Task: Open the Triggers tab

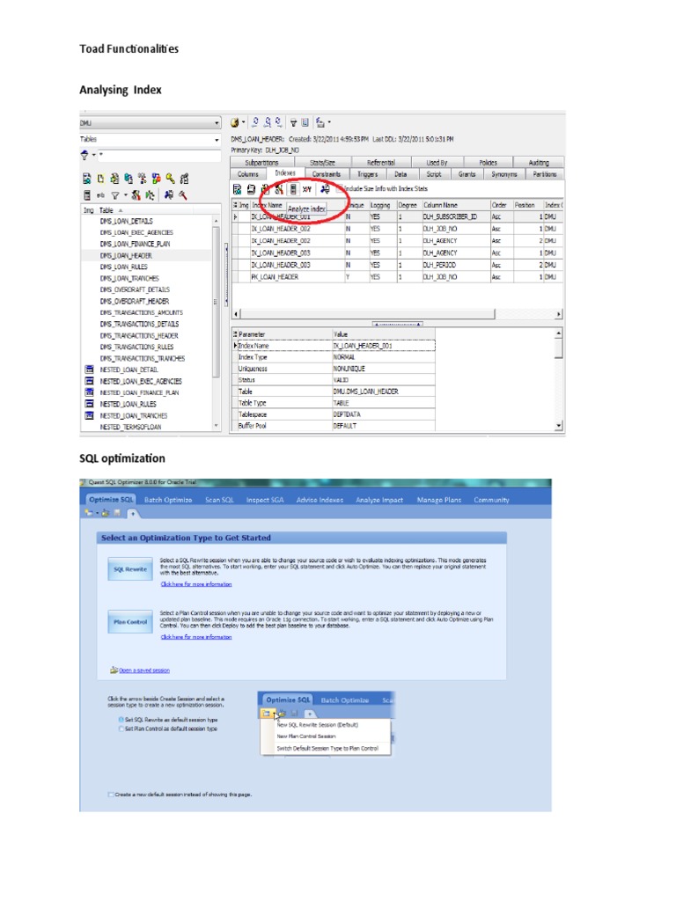Action: tap(367, 174)
